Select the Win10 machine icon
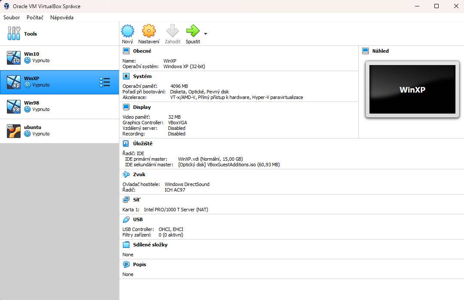Image resolution: width=464 pixels, height=300 pixels. click(x=14, y=57)
